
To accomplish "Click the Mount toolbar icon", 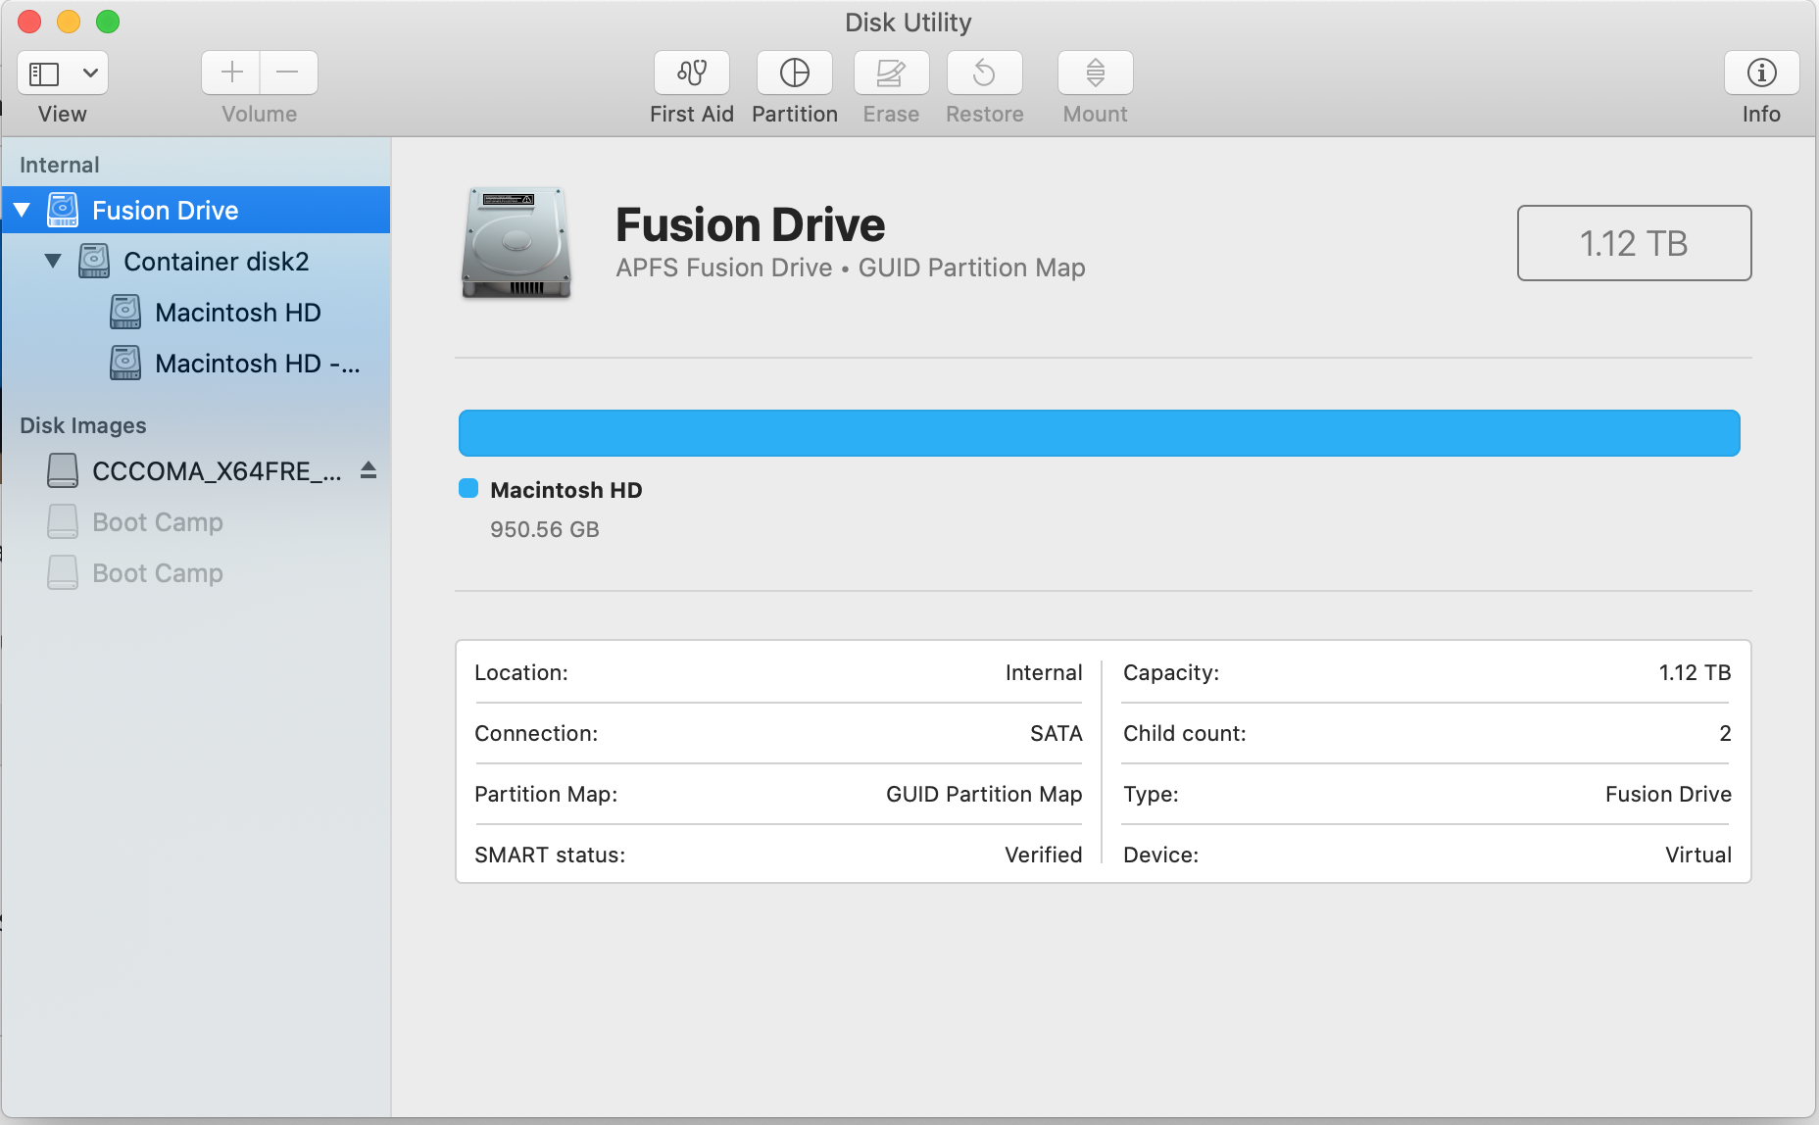I will 1095,73.
